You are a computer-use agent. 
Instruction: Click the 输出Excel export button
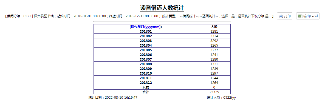click(308, 16)
